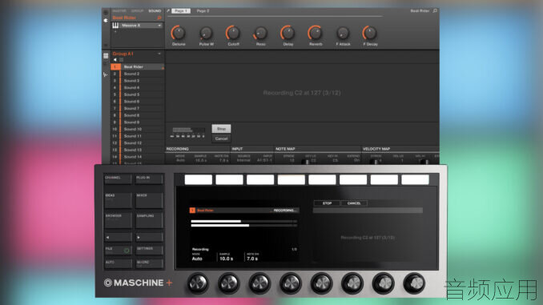Open the Input Source Internal selector
Screen dimensions: 543x305
click(243, 160)
